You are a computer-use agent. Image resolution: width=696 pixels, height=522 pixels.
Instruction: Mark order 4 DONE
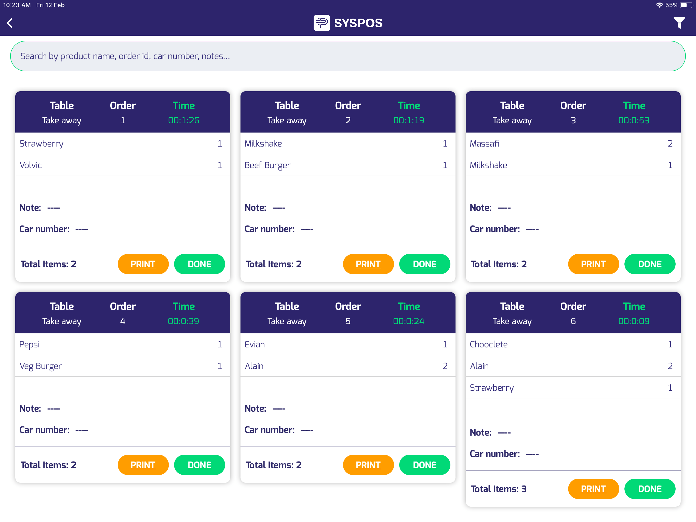[x=199, y=465]
